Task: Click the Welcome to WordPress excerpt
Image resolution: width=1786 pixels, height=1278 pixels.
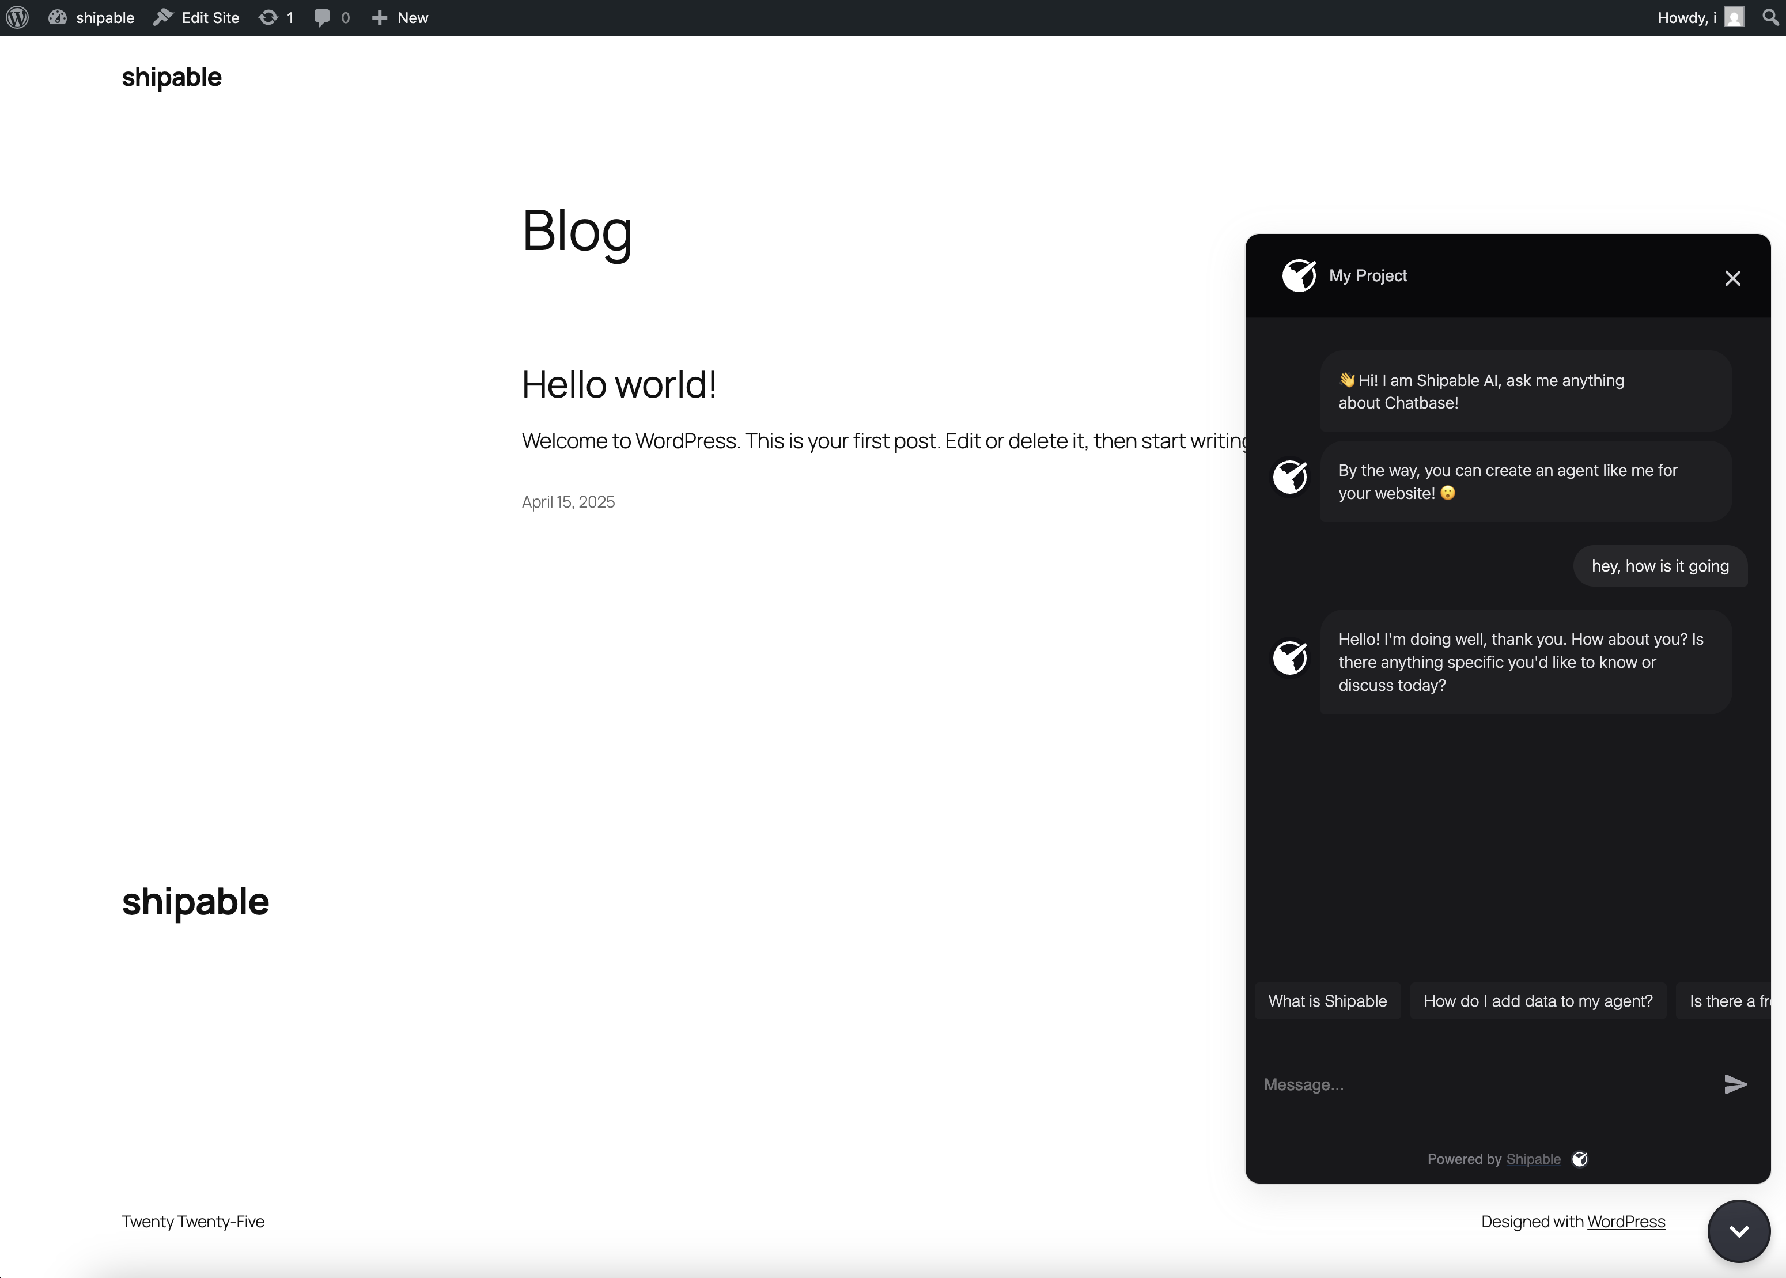Action: coord(884,441)
